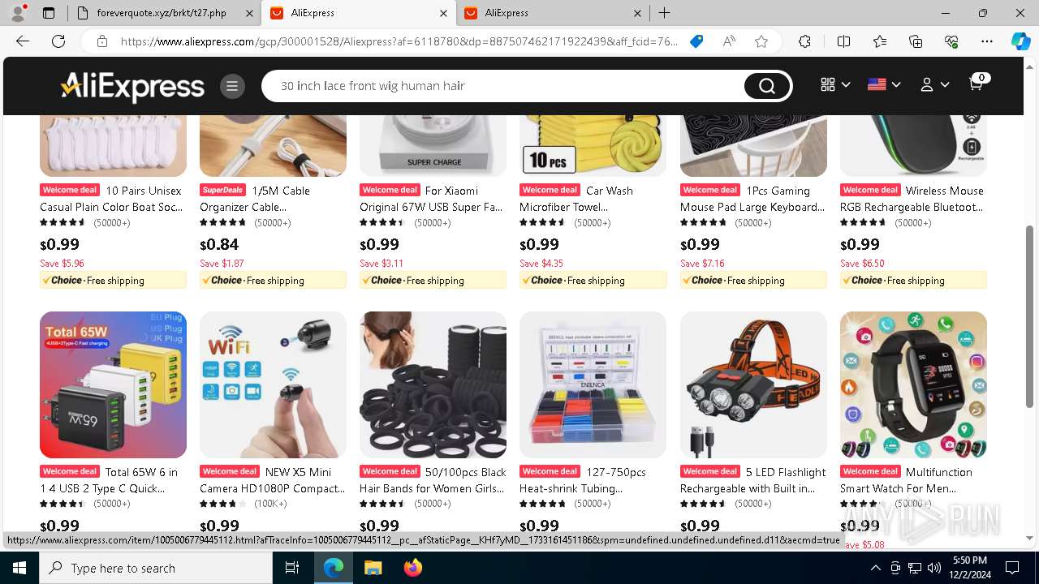Switch to the third AliExpress tab
Image resolution: width=1039 pixels, height=584 pixels.
(x=551, y=13)
